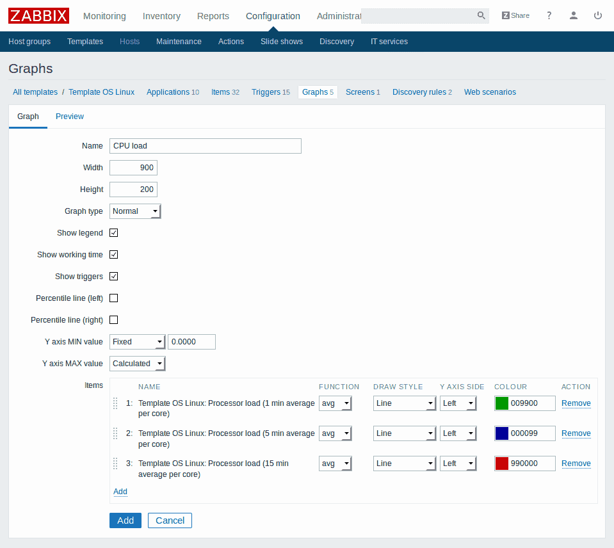This screenshot has width=614, height=548.
Task: Open the help question mark icon
Action: (x=549, y=15)
